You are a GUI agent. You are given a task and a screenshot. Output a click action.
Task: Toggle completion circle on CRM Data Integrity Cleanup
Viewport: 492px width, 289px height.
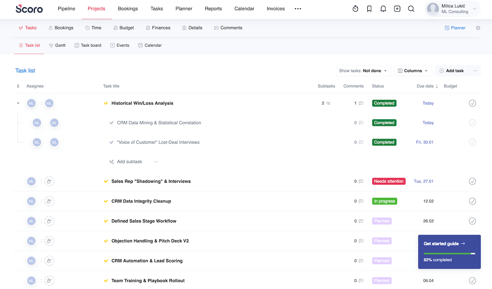(472, 201)
